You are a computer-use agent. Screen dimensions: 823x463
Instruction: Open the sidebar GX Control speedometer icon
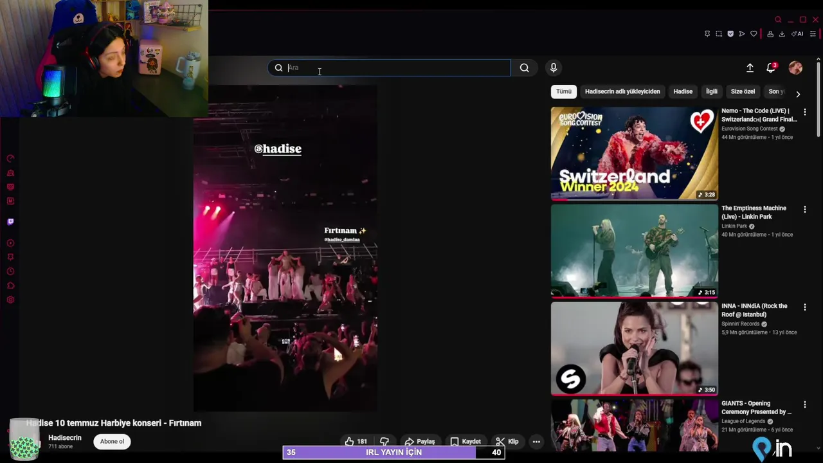coord(10,159)
